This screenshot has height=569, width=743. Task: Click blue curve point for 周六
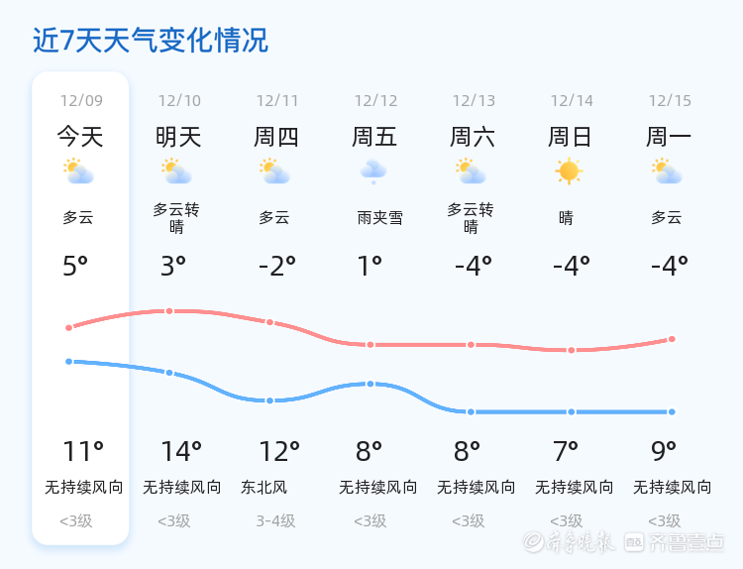coord(471,411)
